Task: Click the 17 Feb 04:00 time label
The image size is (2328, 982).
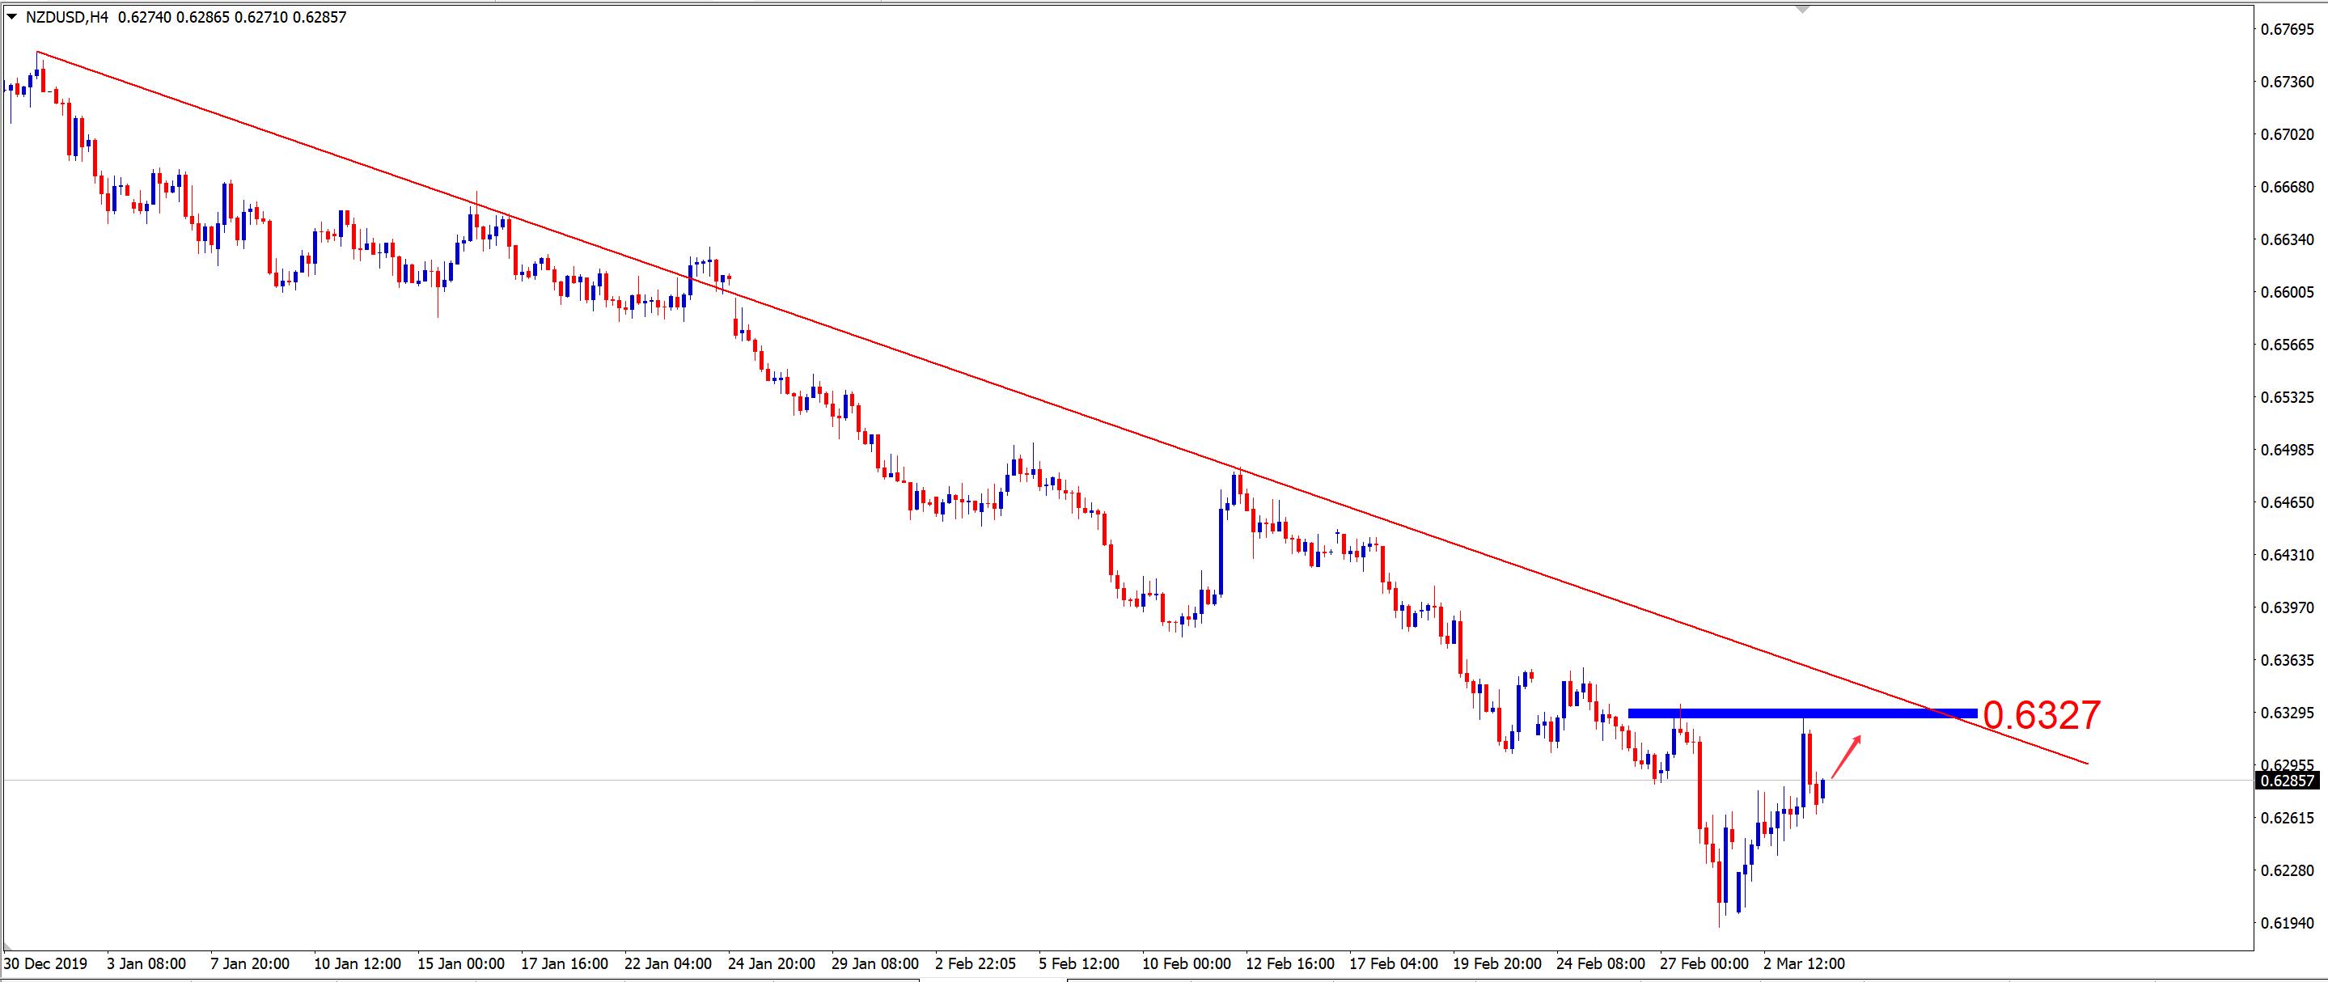Action: (1394, 963)
